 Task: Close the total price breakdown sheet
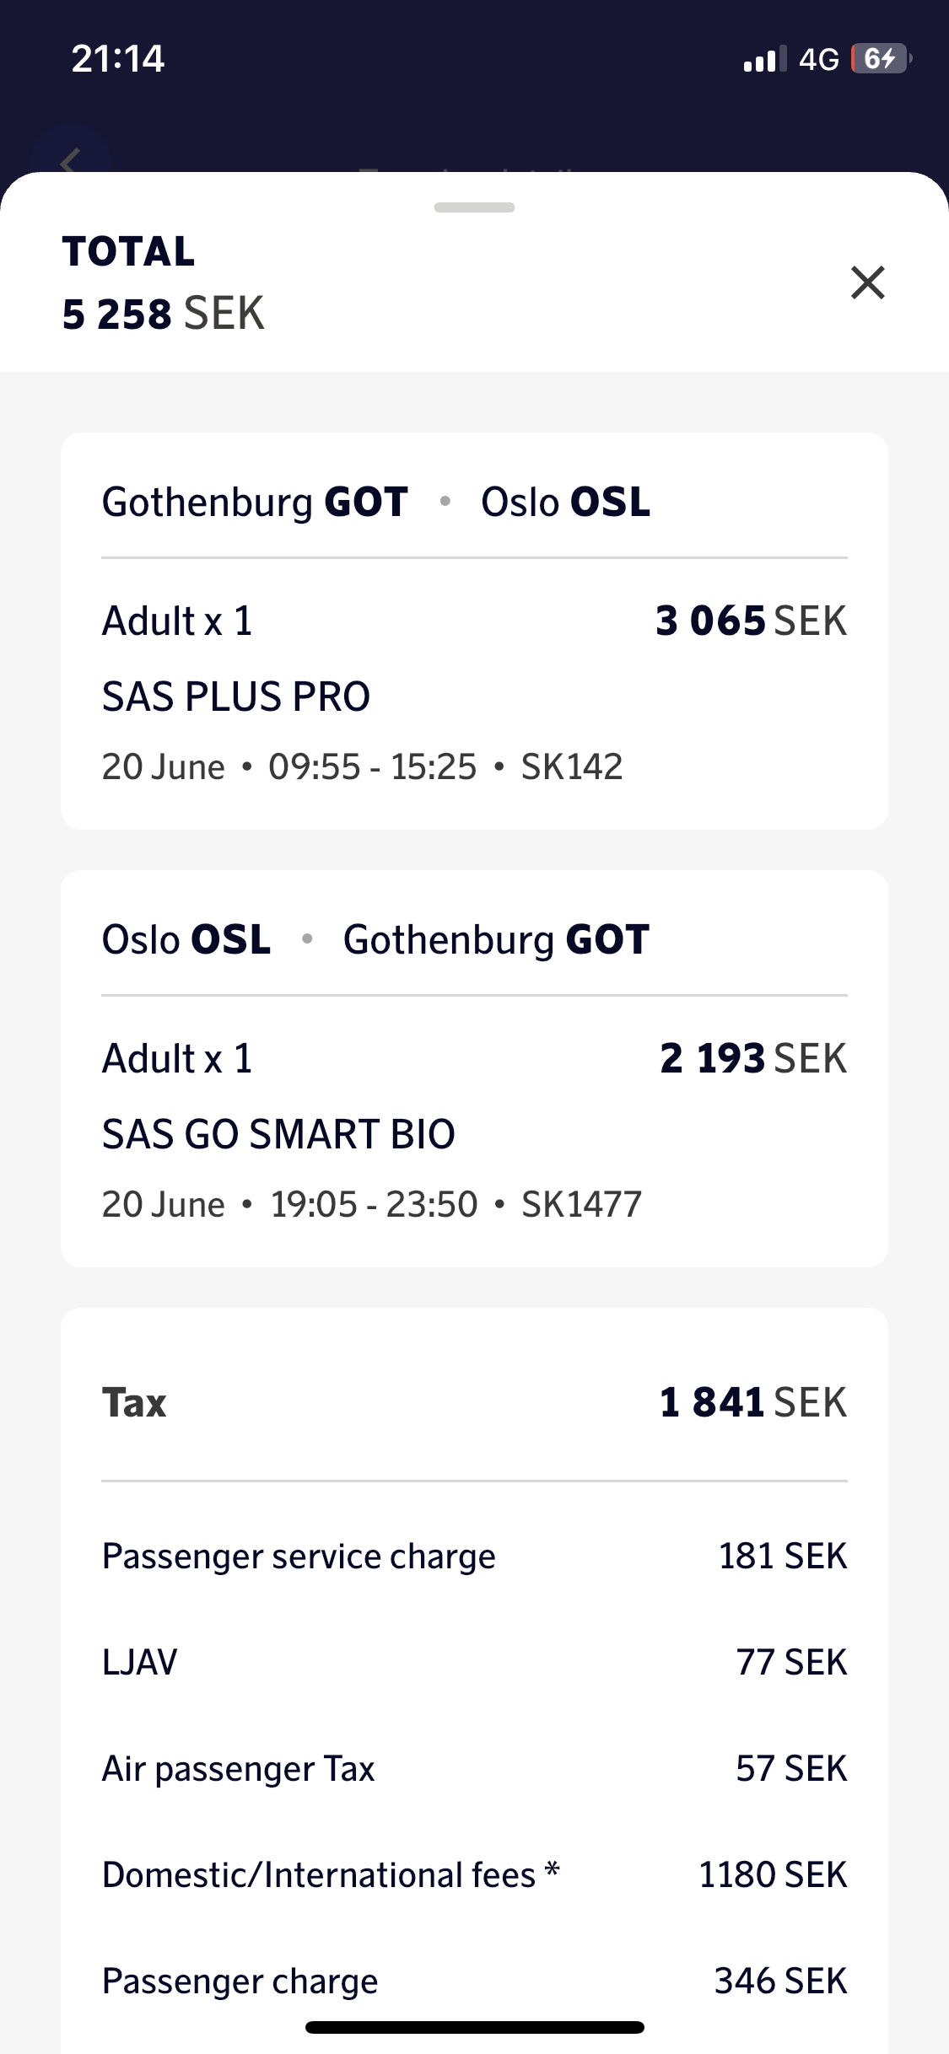[867, 282]
